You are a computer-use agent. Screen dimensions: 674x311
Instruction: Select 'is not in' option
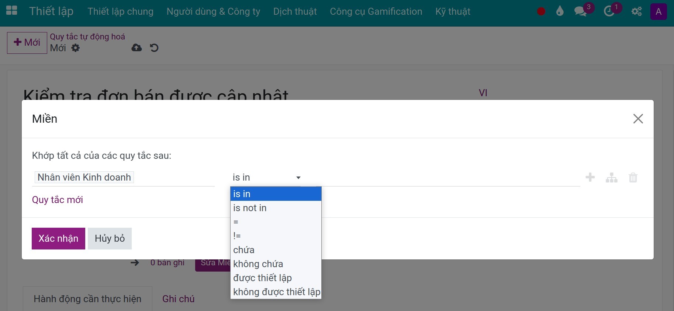tap(276, 208)
